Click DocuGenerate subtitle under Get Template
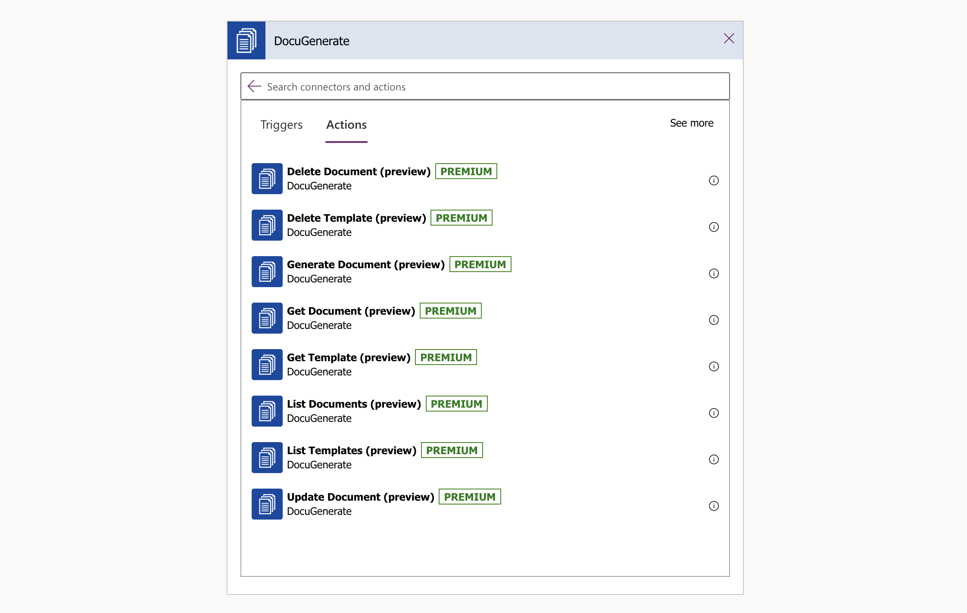Viewport: 967px width, 613px height. (319, 372)
